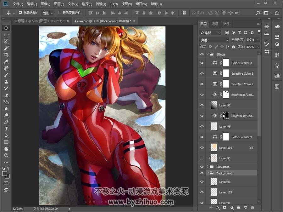Click the foreground color swatch
283x212 pixels.
[x=4, y=174]
